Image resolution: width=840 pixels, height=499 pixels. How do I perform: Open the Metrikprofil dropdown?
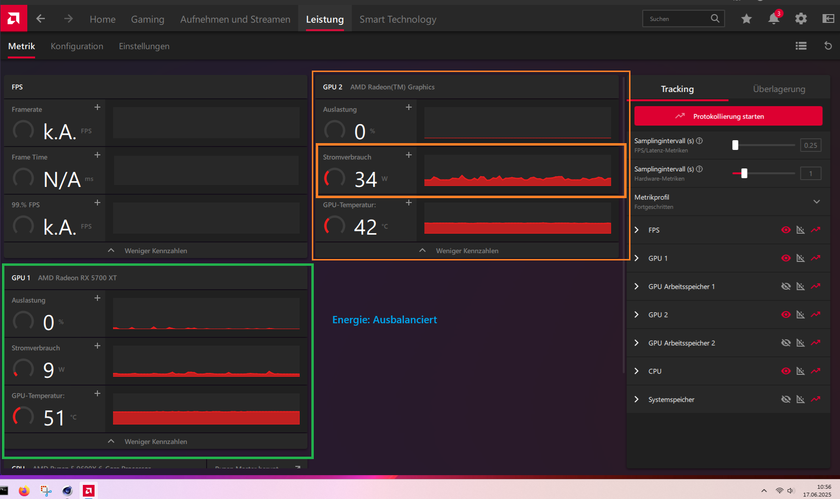(x=728, y=202)
